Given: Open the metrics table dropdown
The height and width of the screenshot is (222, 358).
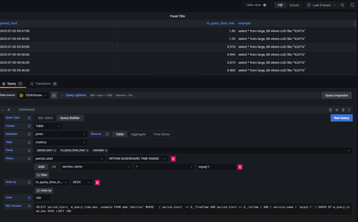Looking at the screenshot, I should [x=61, y=142].
